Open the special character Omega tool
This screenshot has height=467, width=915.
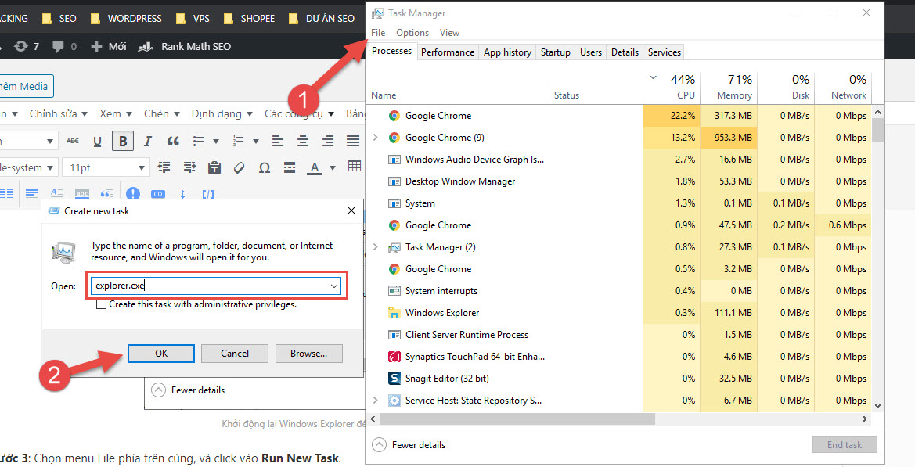click(265, 168)
